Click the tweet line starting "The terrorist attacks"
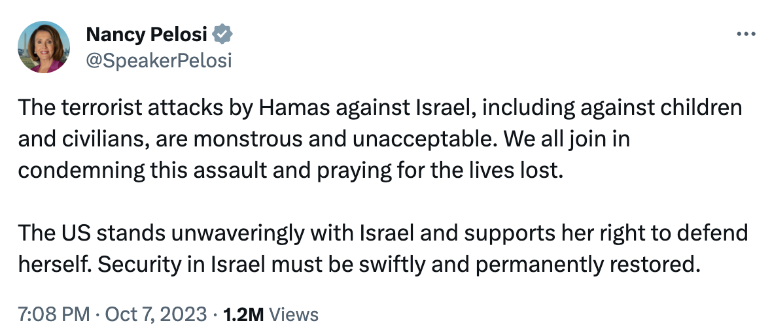This screenshot has width=772, height=336. (x=379, y=107)
